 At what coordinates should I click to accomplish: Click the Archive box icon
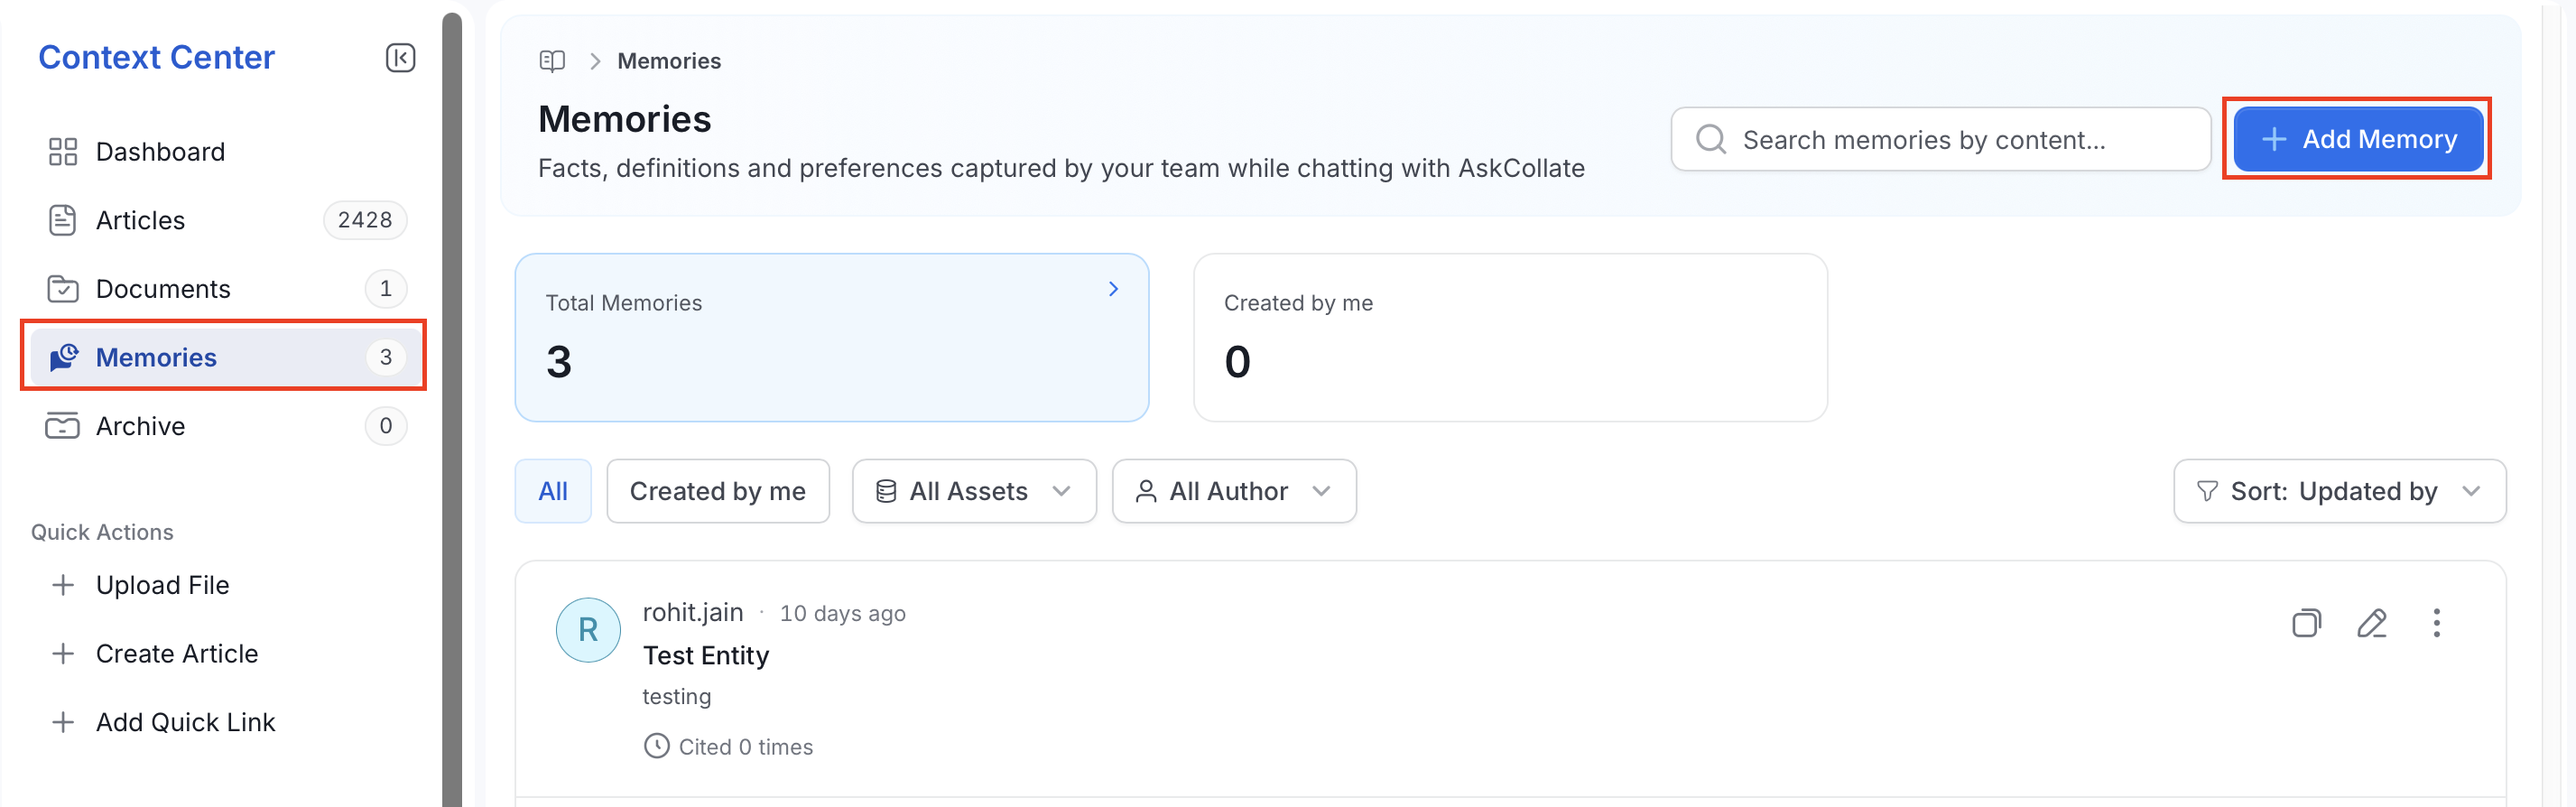63,426
